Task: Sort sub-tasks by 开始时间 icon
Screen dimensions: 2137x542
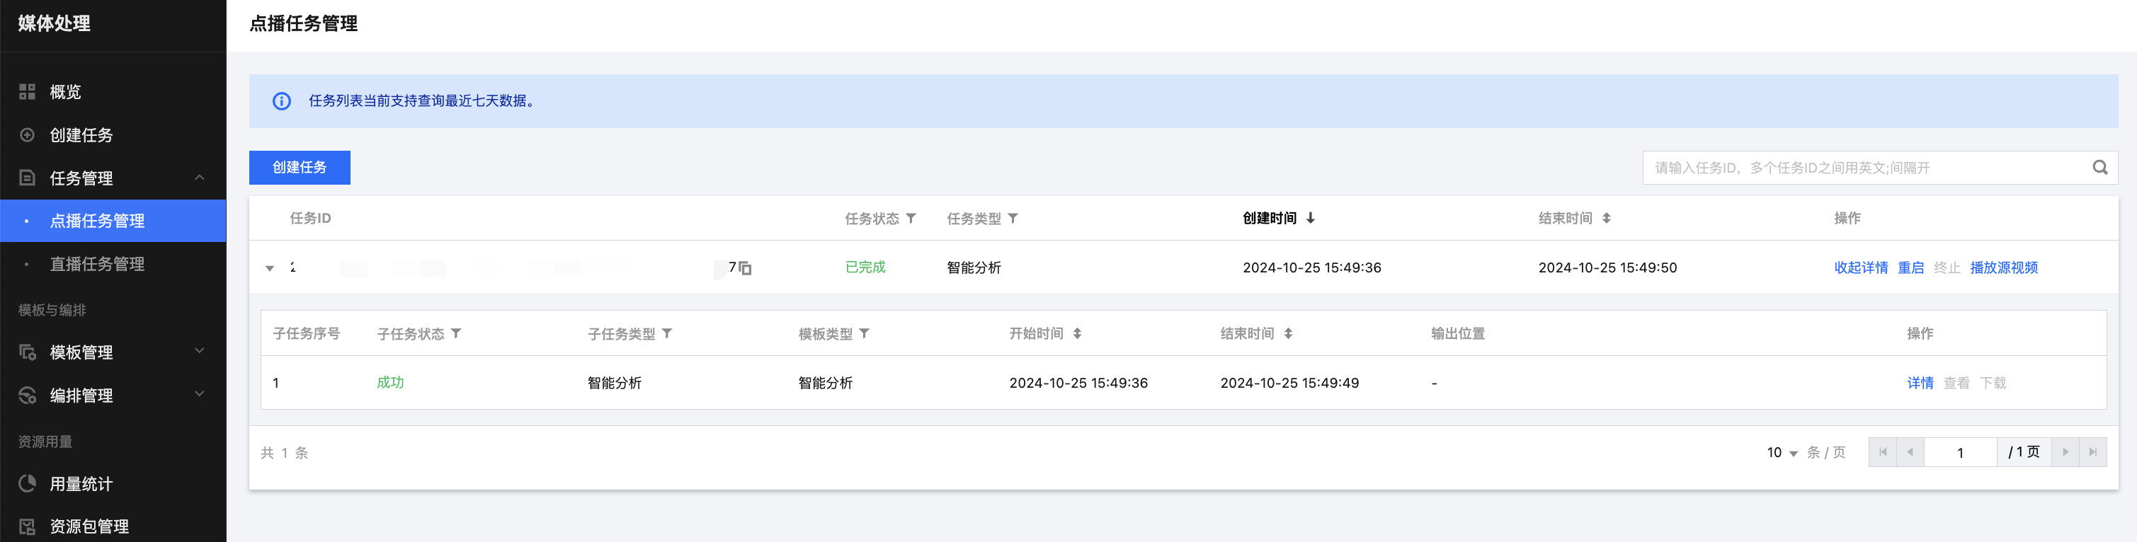Action: click(1077, 333)
